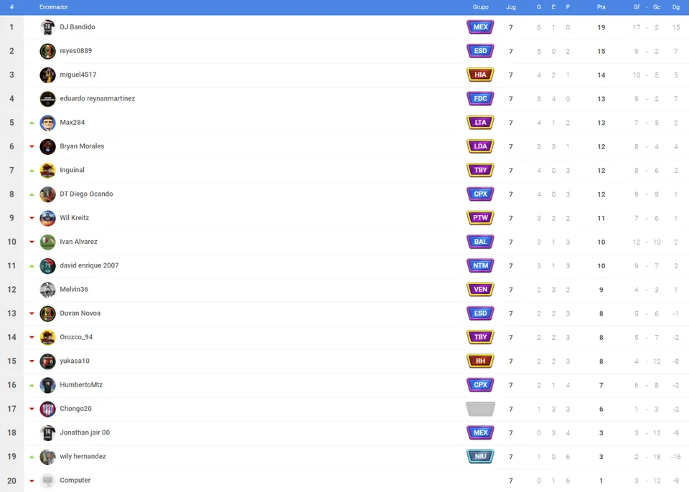Click the HIA group badge next to miguel4517

[480, 75]
